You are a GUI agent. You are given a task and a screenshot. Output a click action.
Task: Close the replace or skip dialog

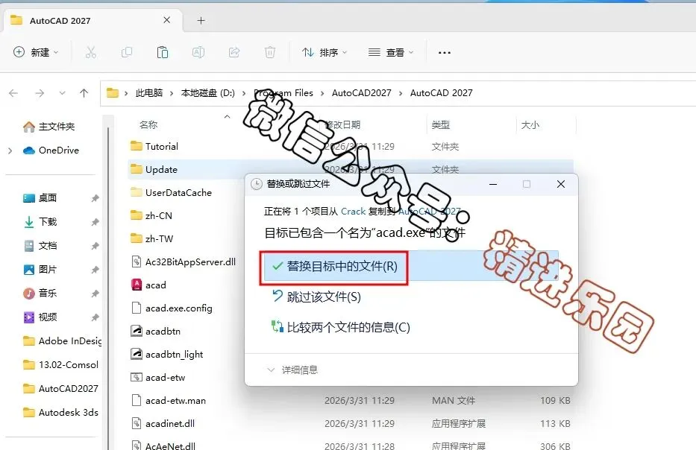pyautogui.click(x=561, y=184)
